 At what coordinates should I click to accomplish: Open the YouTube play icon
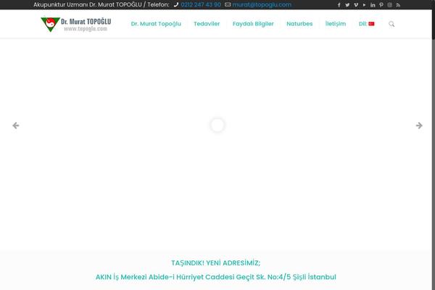(364, 5)
